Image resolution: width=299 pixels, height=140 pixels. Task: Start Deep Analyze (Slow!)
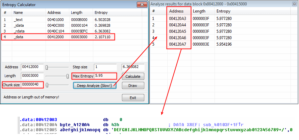click(94, 86)
